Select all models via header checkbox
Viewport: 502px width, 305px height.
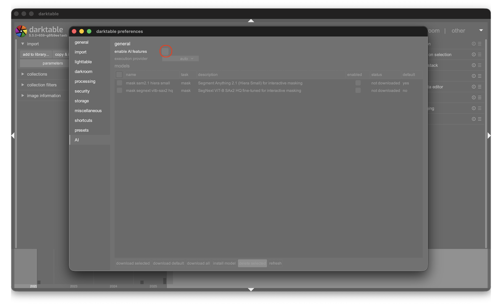(x=119, y=74)
